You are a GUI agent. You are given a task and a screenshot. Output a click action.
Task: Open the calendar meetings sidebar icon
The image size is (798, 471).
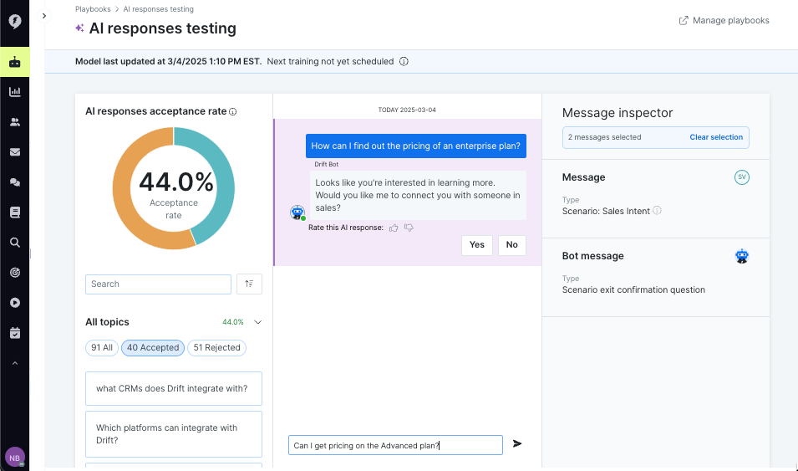pos(15,333)
